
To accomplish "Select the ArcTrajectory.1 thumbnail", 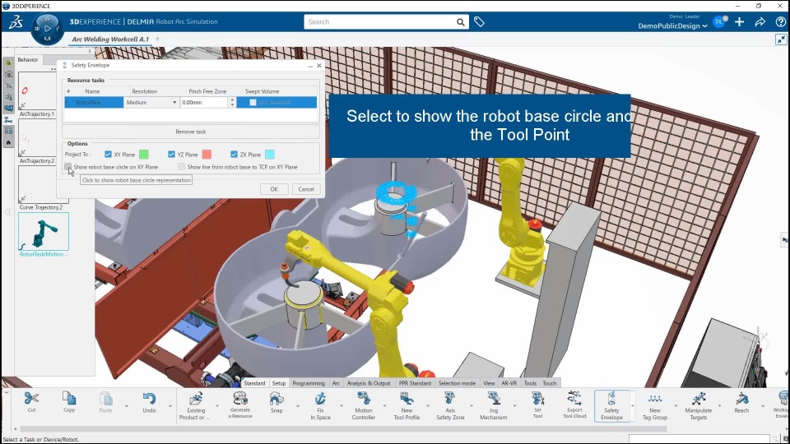I will 37,90.
